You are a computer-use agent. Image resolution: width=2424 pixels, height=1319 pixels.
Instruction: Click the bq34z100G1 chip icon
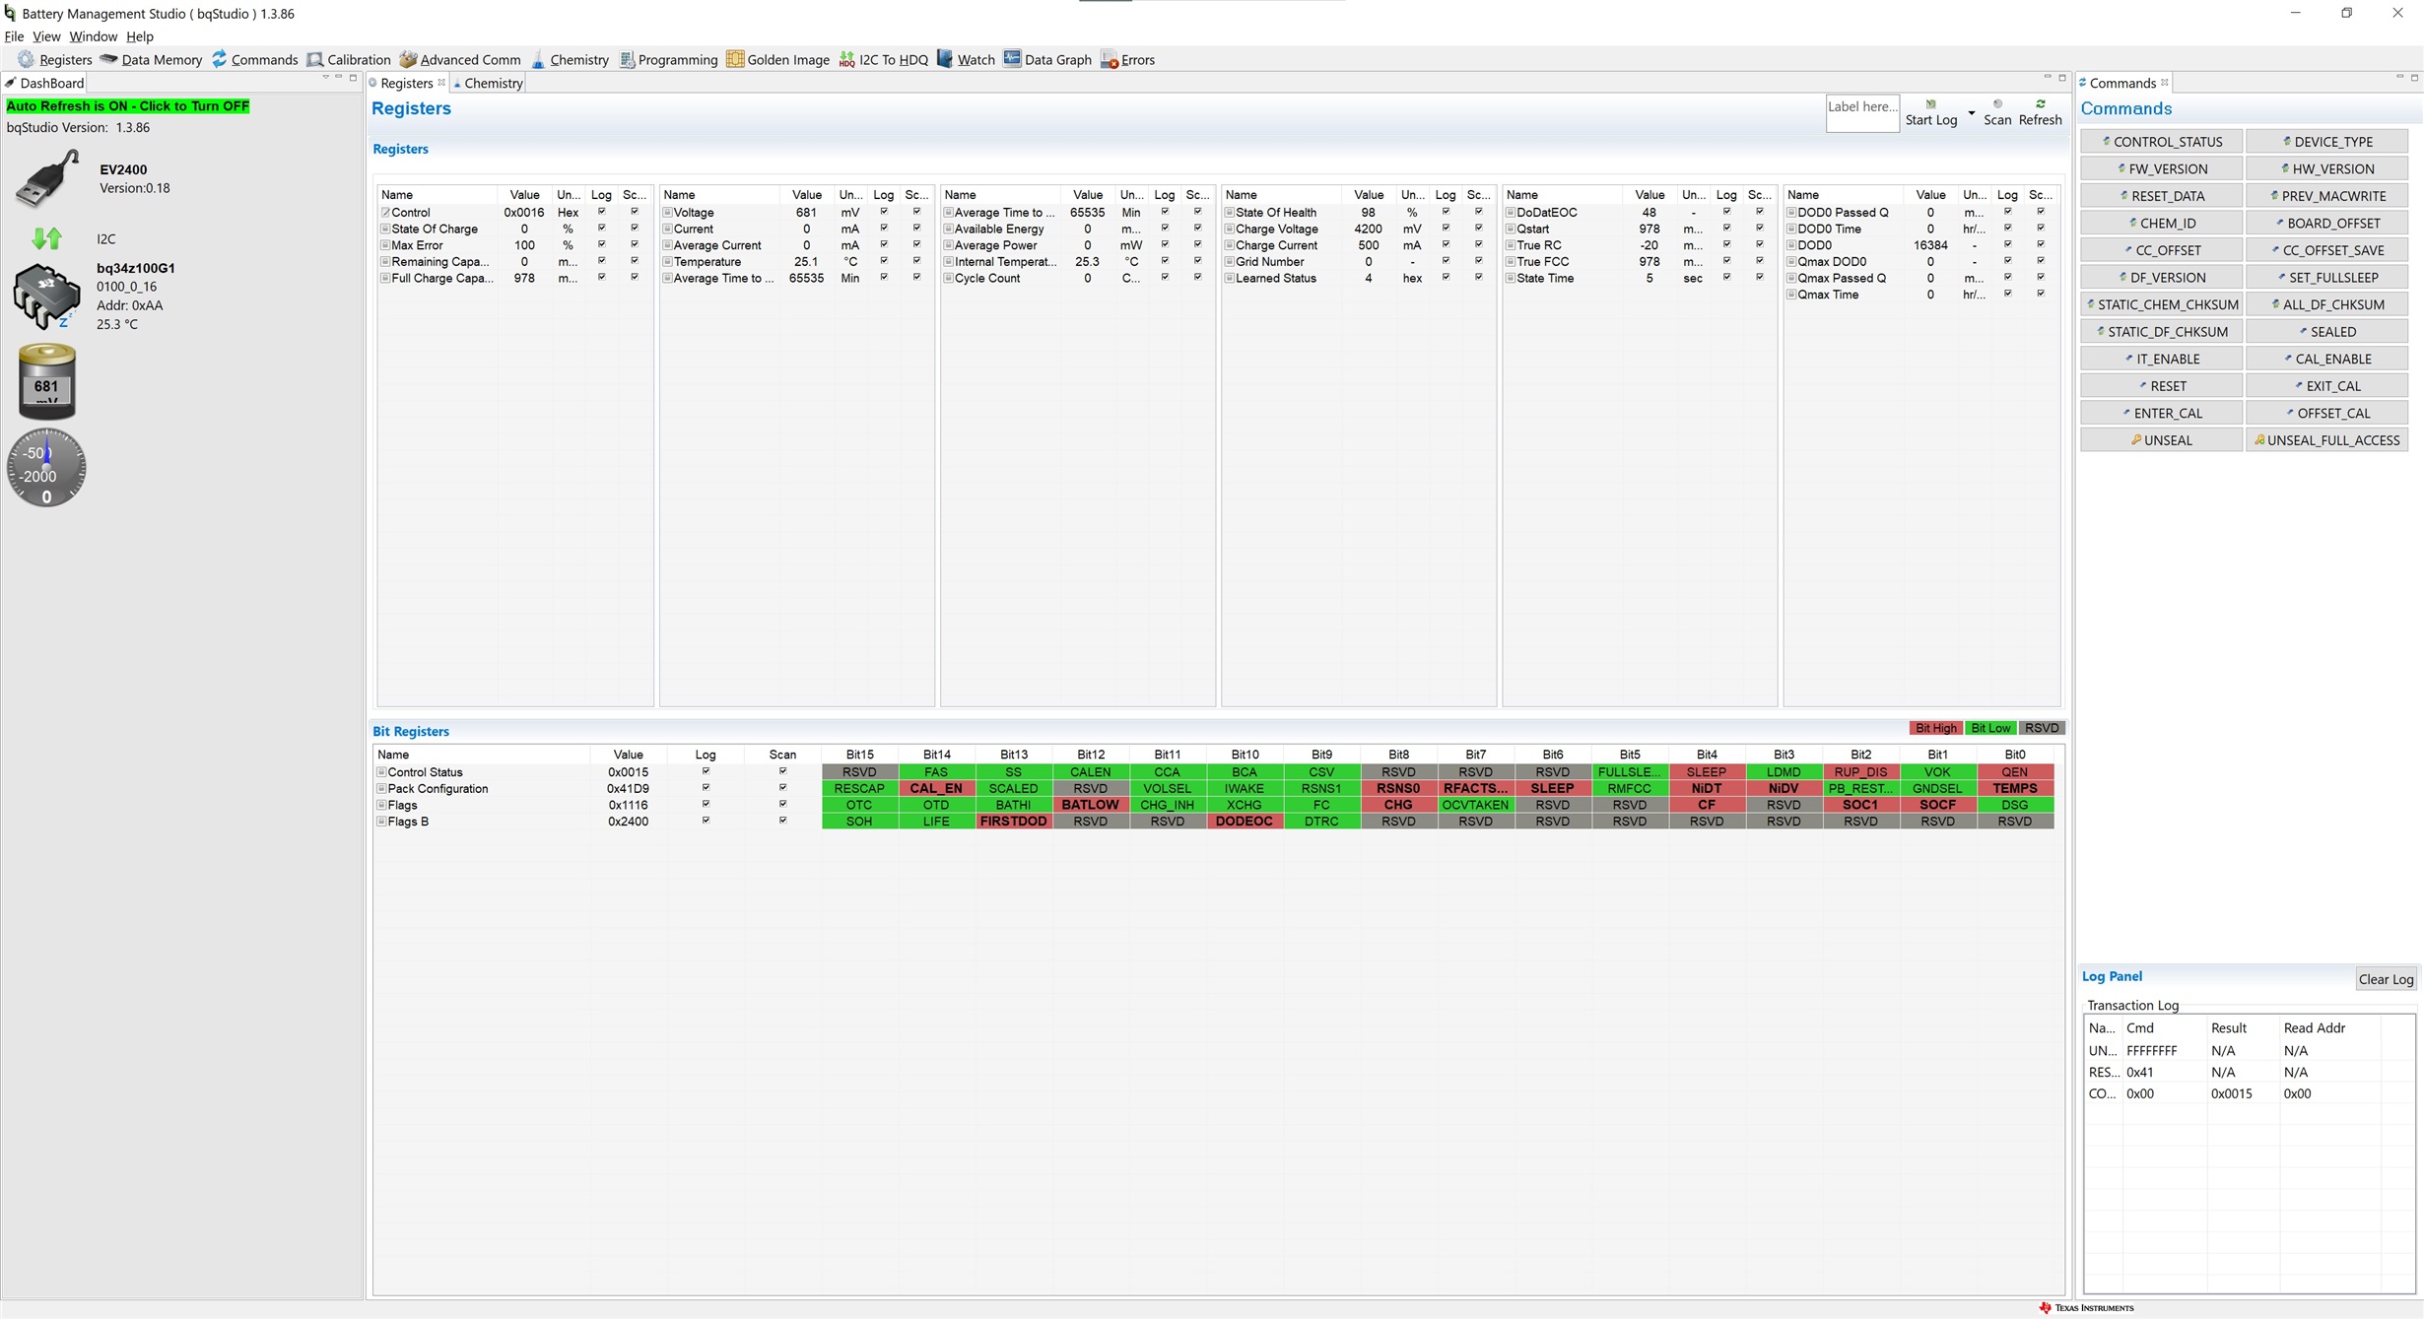[x=46, y=297]
